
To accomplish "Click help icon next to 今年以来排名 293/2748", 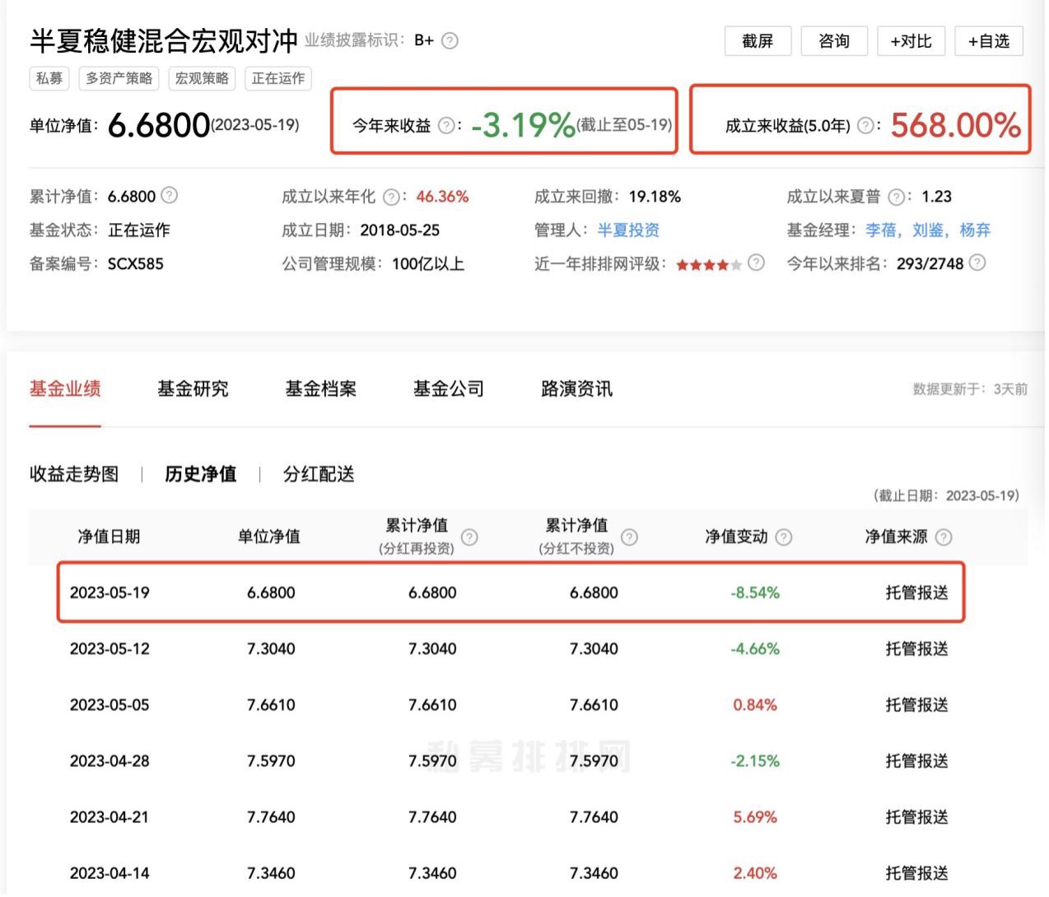I will tap(977, 263).
